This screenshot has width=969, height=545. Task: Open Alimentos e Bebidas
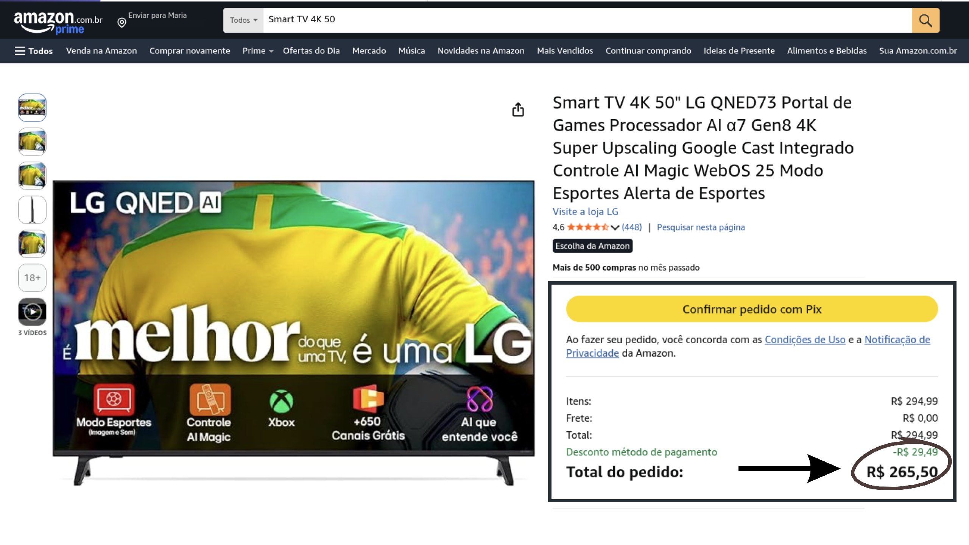click(827, 51)
